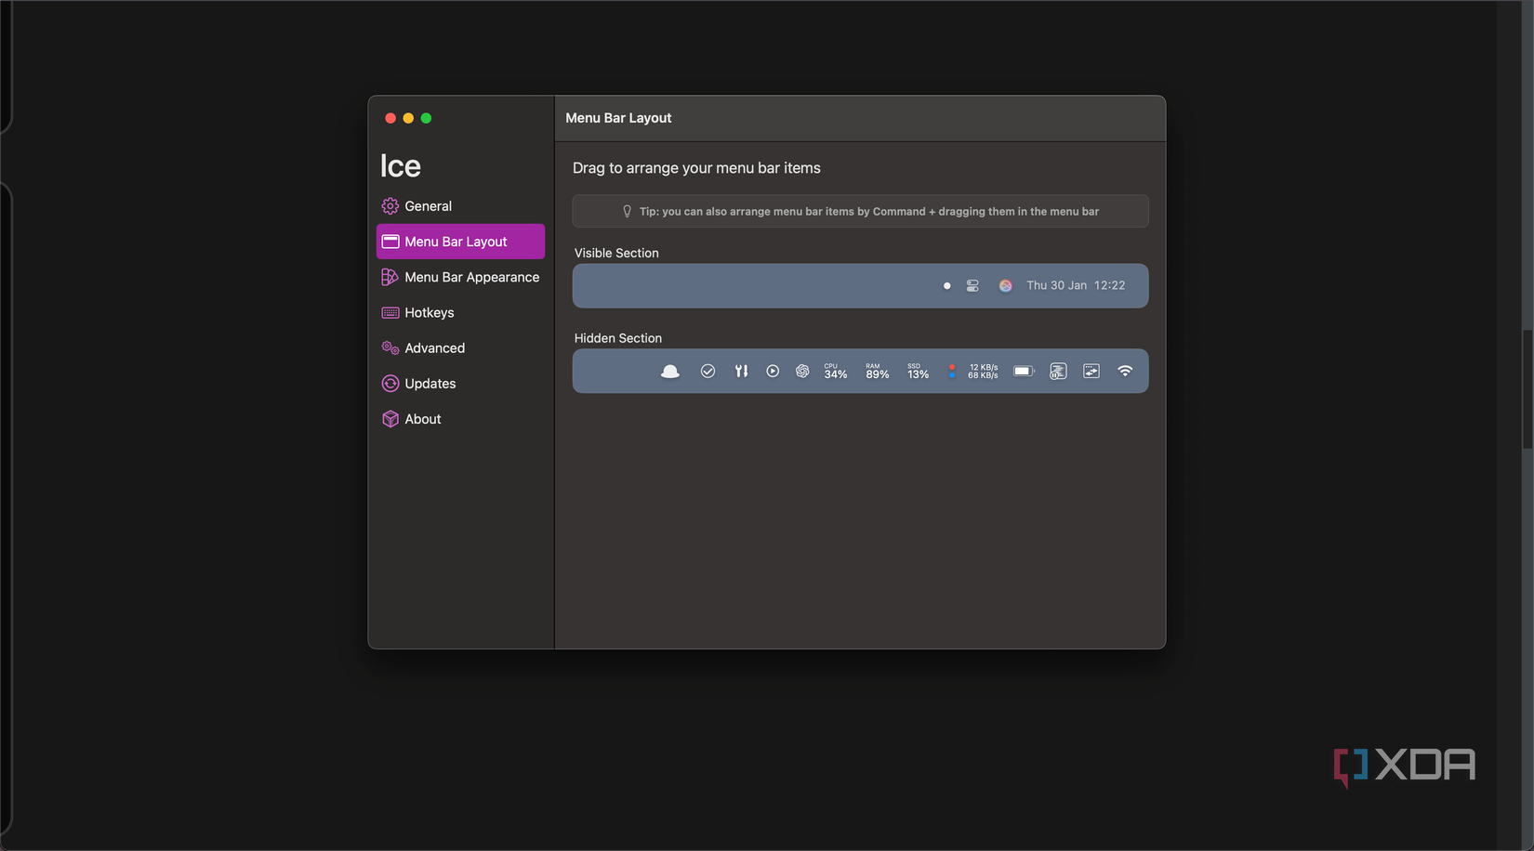Click the RAM 89% usage item

pos(876,371)
